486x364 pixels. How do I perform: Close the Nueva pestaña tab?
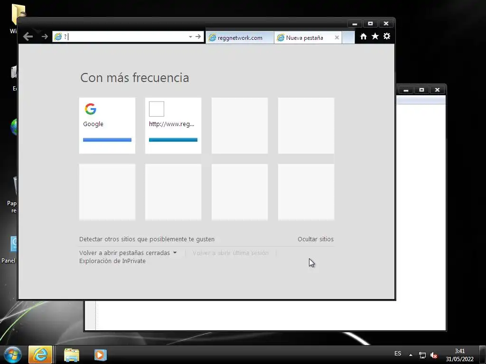click(337, 37)
